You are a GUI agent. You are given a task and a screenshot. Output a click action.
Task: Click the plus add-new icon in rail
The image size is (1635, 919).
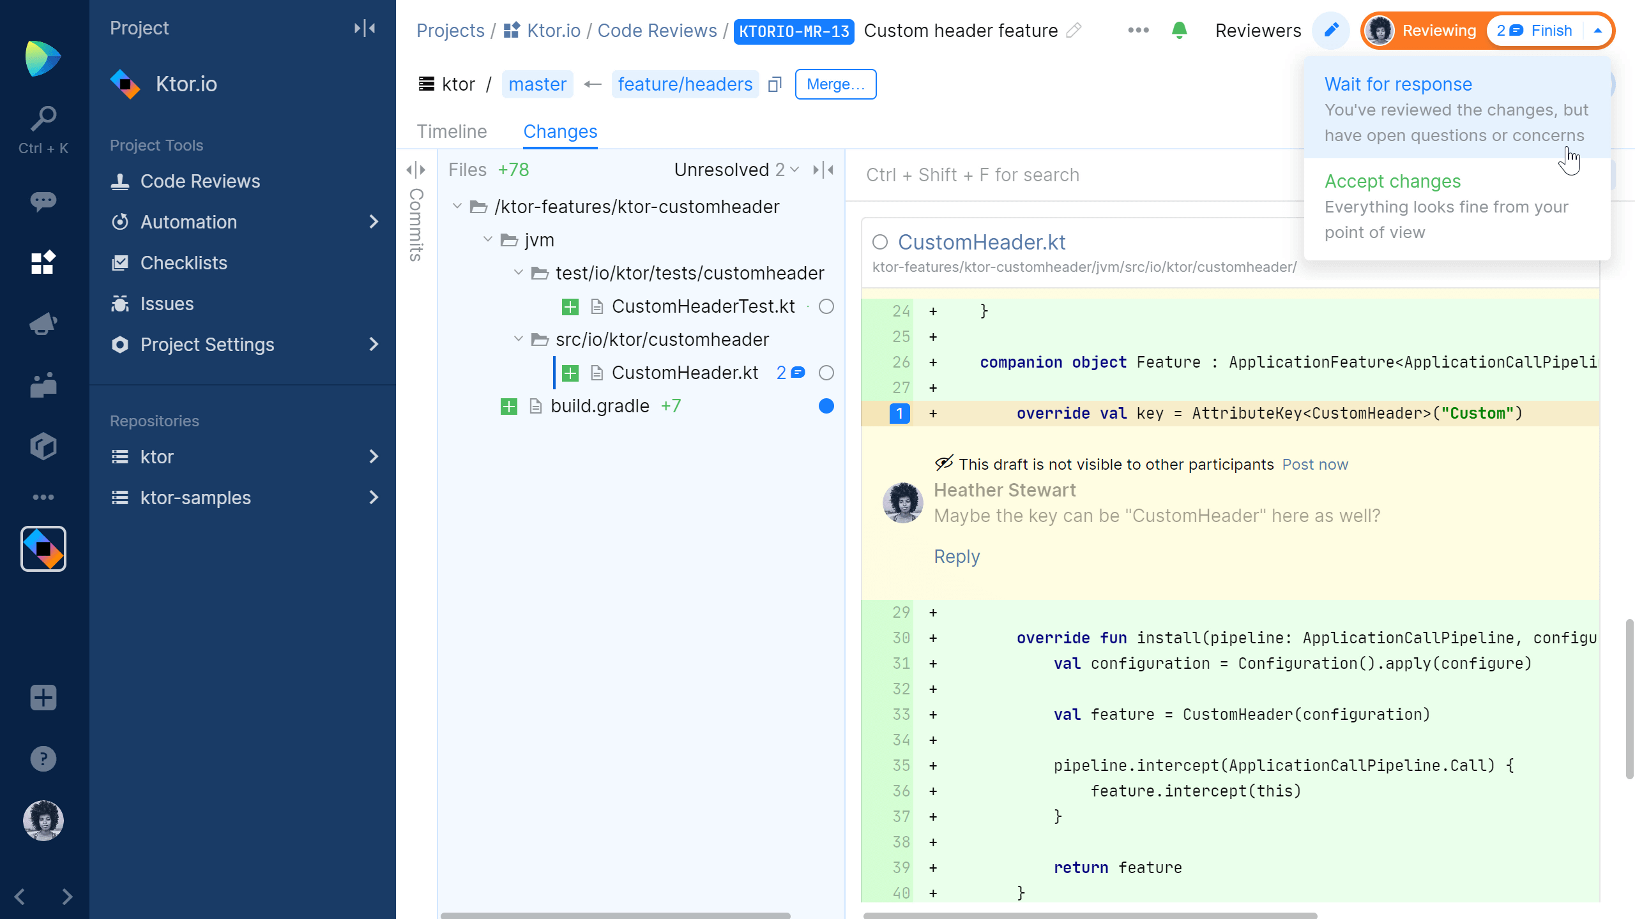pyautogui.click(x=43, y=698)
